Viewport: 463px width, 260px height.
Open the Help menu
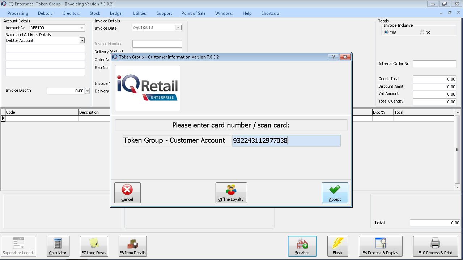coord(247,13)
